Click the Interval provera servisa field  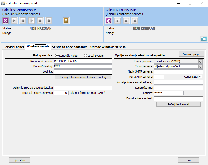[x=61, y=93]
